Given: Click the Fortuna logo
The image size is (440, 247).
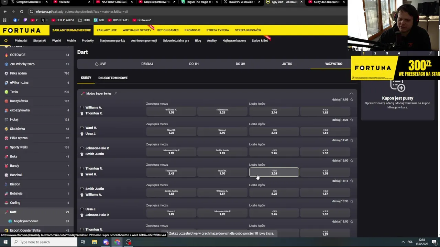Looking at the screenshot, I should pyautogui.click(x=22, y=30).
